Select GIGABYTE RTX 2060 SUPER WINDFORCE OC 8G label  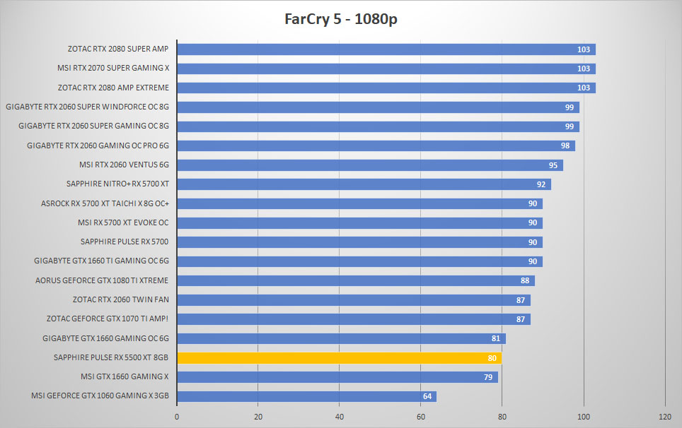(87, 107)
